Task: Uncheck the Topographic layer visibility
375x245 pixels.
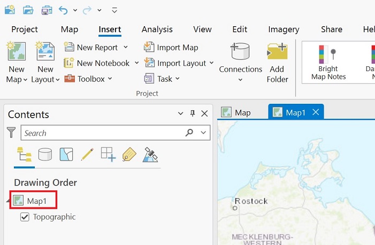Action: 25,217
